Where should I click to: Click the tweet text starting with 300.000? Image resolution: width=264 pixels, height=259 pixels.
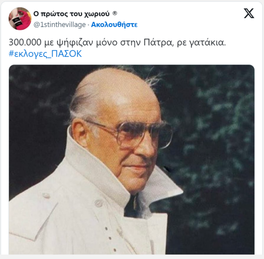[117, 42]
